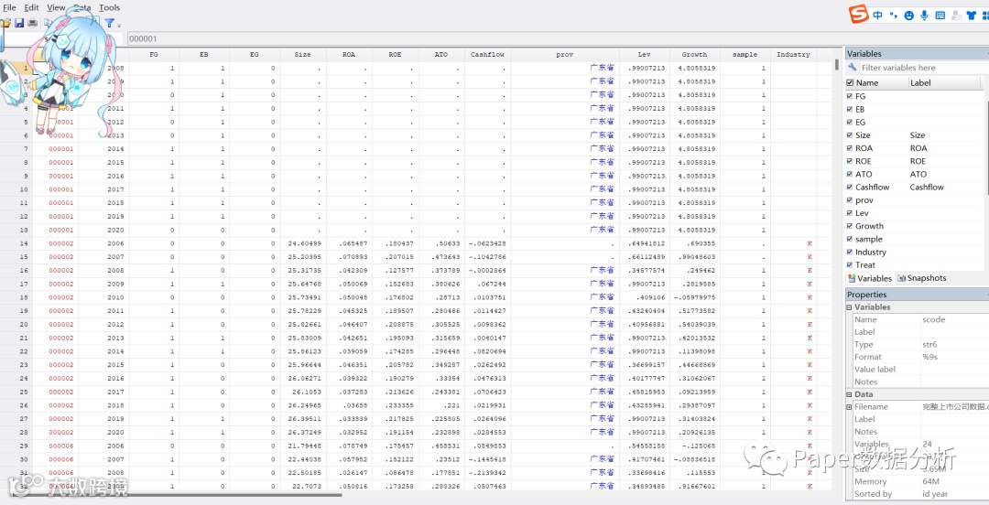
Task: Click the Filter observations funnel icon
Action: [x=109, y=23]
